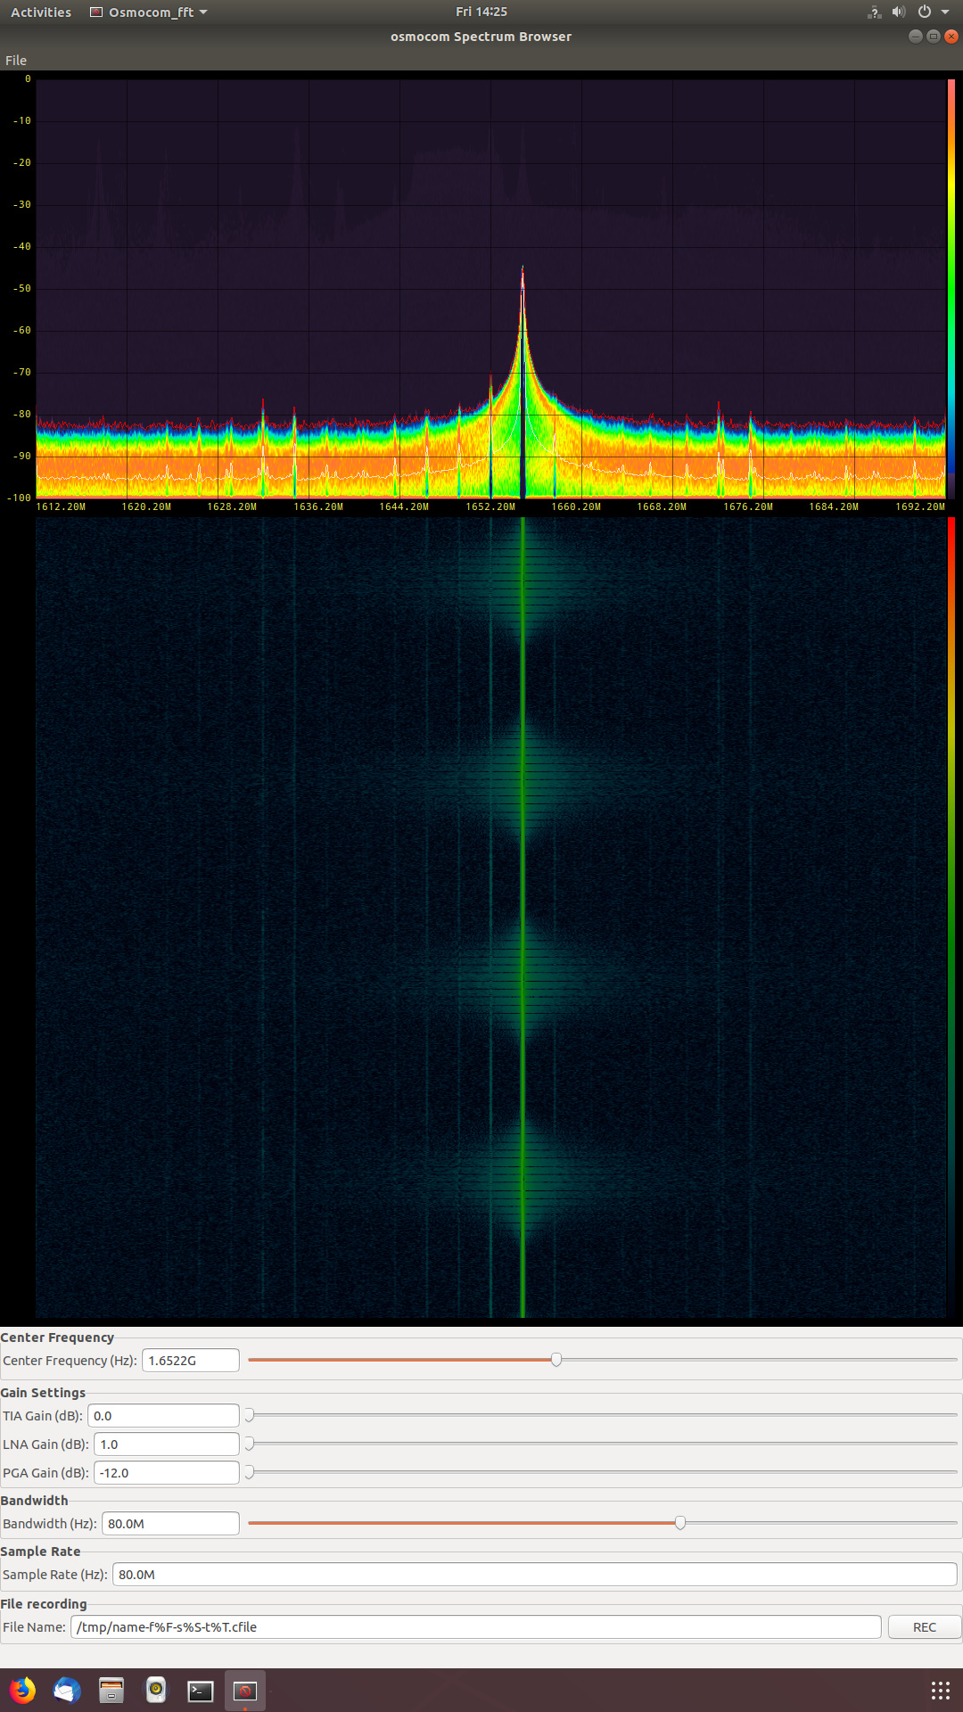Open the Terminal from the dock
This screenshot has width=963, height=1712.
(x=201, y=1690)
